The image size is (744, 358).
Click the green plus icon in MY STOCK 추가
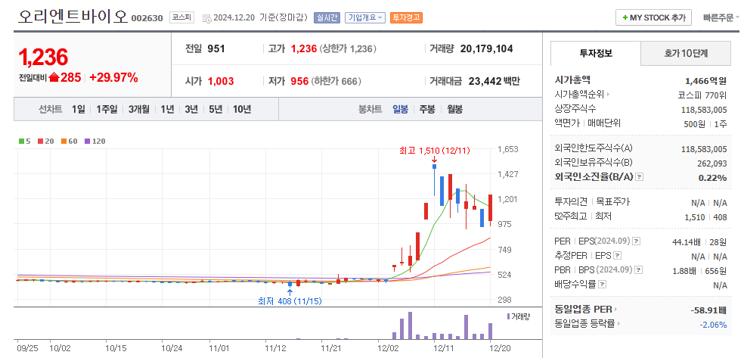(x=625, y=17)
